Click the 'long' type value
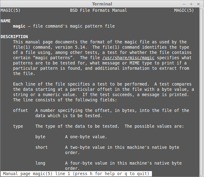The height and width of the screenshot is (177, 204). (40, 163)
